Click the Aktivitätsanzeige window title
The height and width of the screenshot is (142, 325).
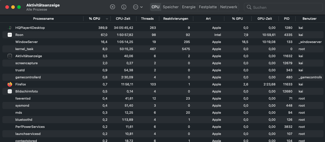click(x=43, y=5)
